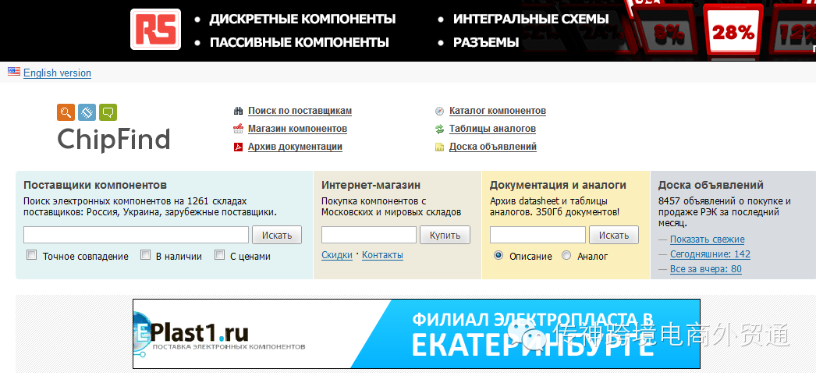
Task: Click the ChipFind logo text
Action: 113,140
